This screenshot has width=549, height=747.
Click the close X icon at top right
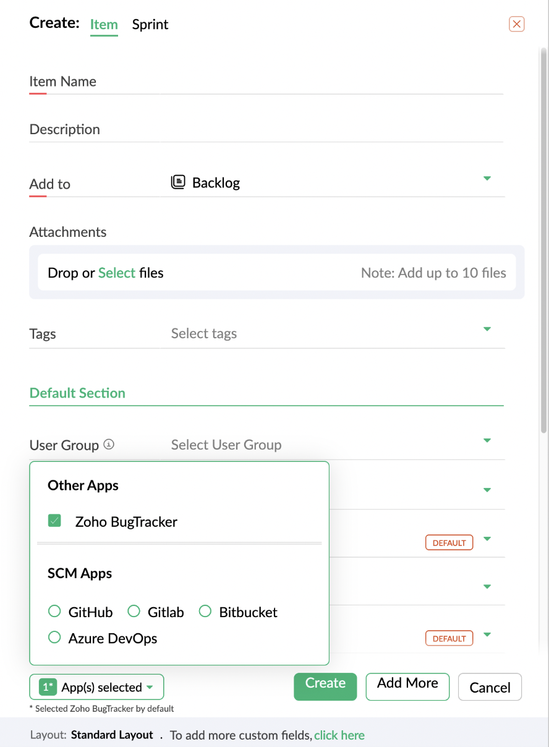pyautogui.click(x=516, y=24)
